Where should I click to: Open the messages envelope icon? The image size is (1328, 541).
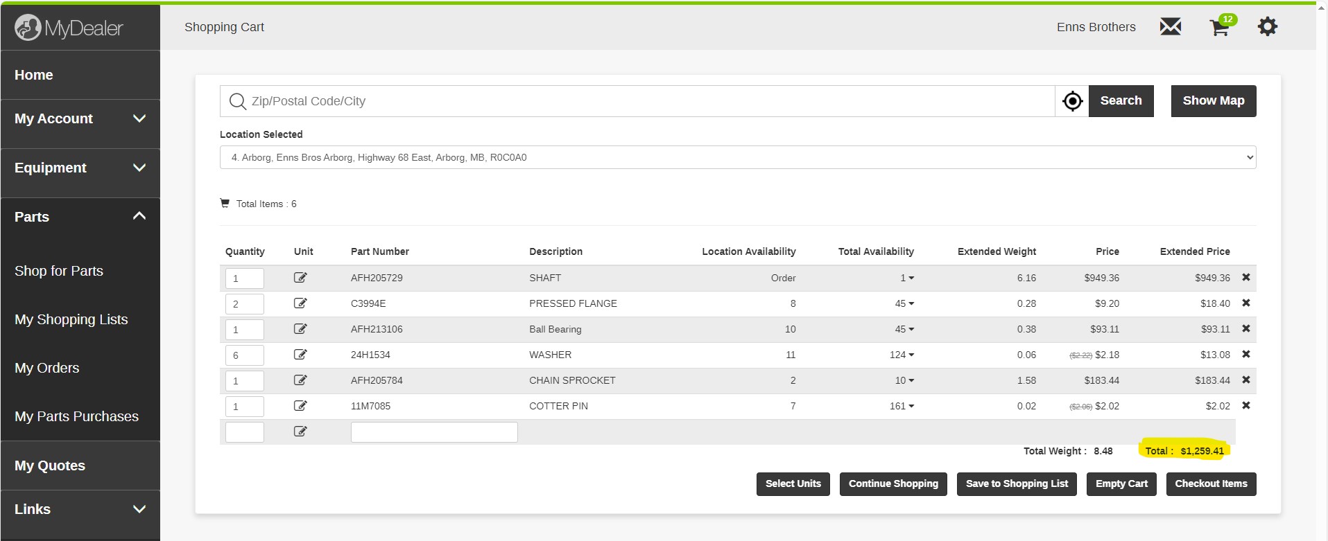pos(1170,27)
